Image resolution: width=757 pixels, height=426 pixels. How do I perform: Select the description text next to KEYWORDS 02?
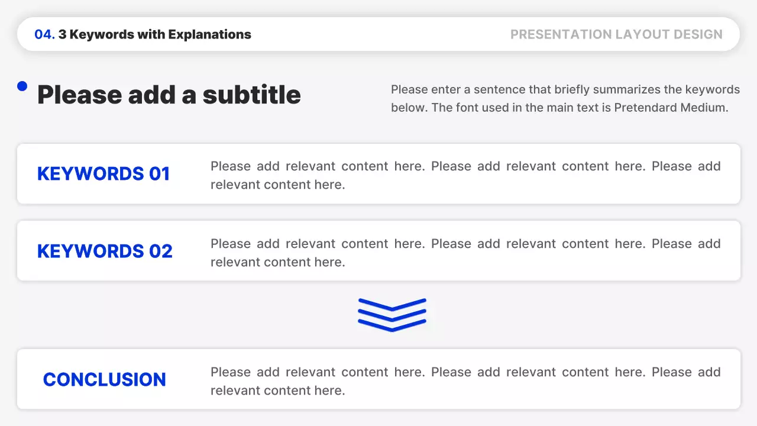[x=465, y=253]
